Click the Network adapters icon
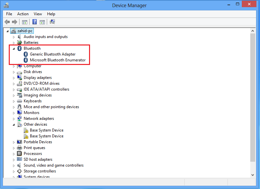 (x=19, y=119)
